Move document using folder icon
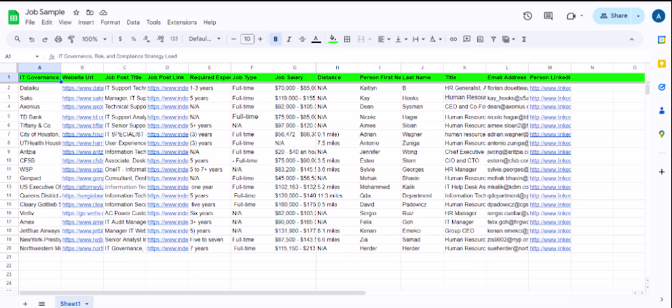672x308 pixels. click(89, 12)
